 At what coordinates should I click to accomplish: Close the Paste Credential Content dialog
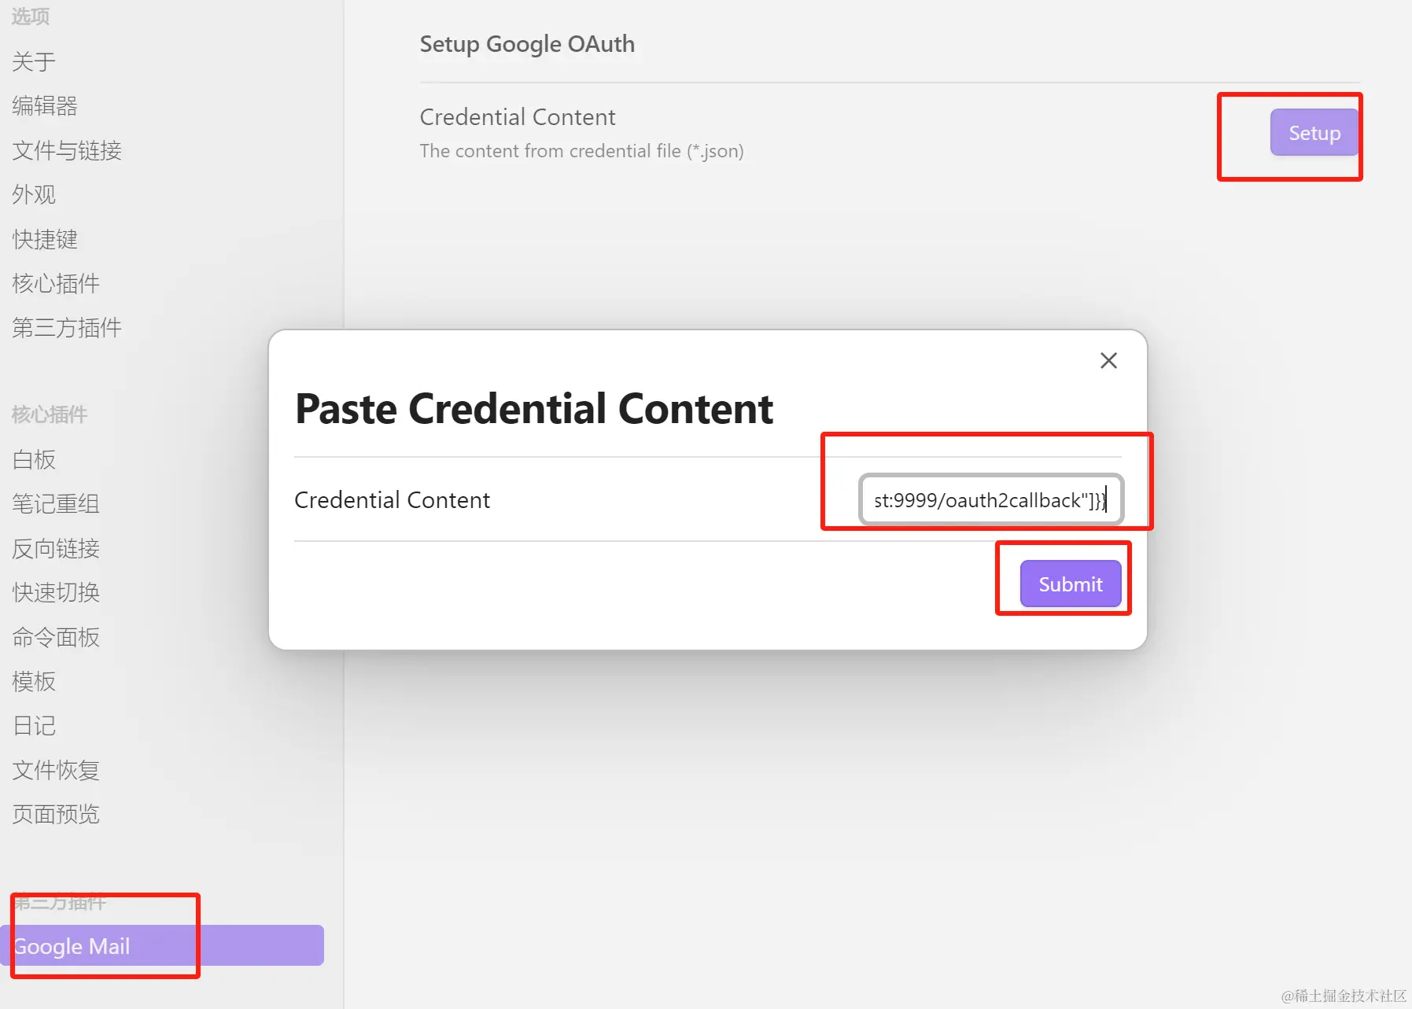(1108, 361)
